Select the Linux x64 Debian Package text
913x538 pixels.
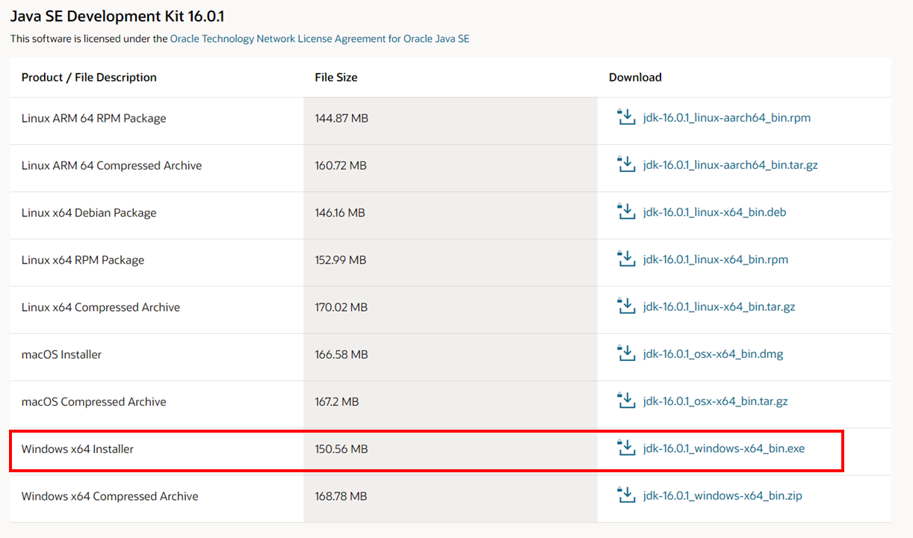[x=89, y=213]
